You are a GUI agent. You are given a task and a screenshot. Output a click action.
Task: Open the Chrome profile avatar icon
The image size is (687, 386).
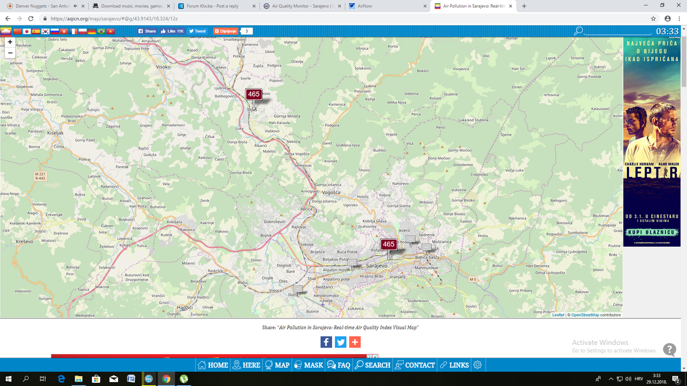(x=668, y=18)
